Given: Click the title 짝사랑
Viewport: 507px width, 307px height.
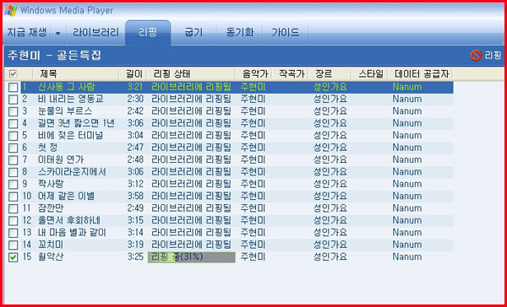Looking at the screenshot, I should click(51, 185).
